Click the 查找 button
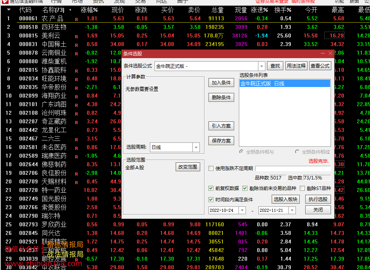 [x=275, y=66]
